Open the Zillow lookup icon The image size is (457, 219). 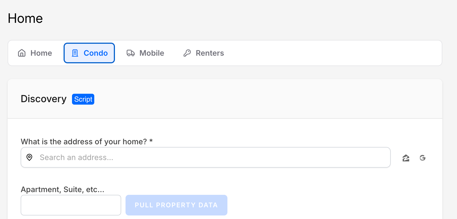(x=406, y=158)
